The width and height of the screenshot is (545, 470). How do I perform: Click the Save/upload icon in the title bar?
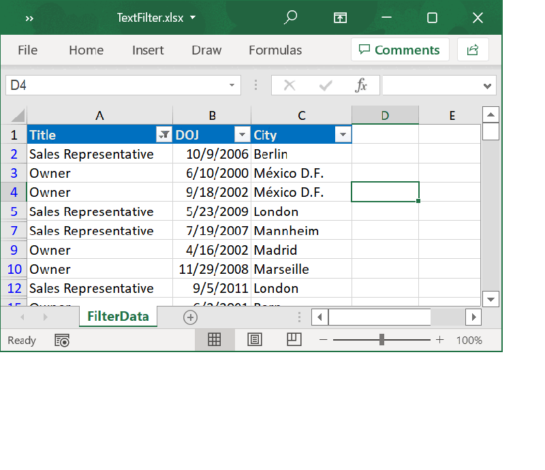(340, 18)
